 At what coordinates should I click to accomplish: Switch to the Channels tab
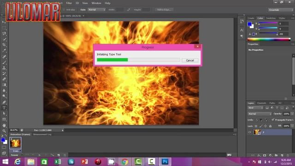click(x=261, y=103)
